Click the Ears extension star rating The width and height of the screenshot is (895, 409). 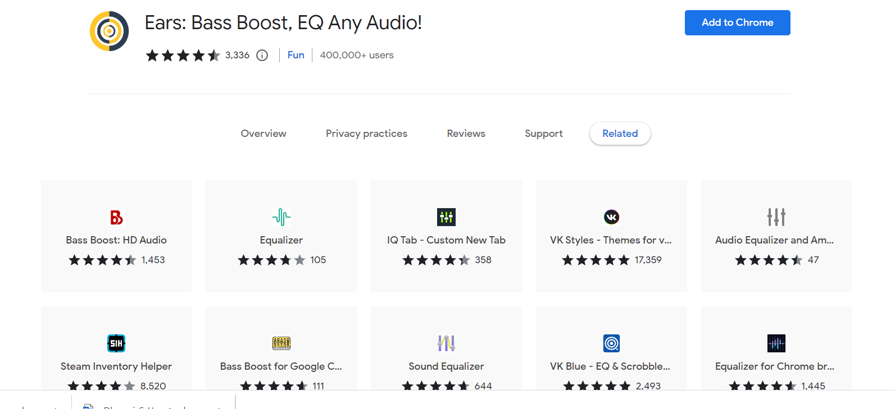click(x=183, y=56)
